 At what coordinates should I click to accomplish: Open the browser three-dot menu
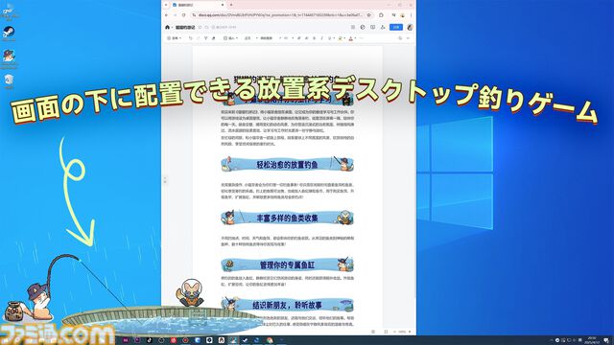[x=412, y=15]
